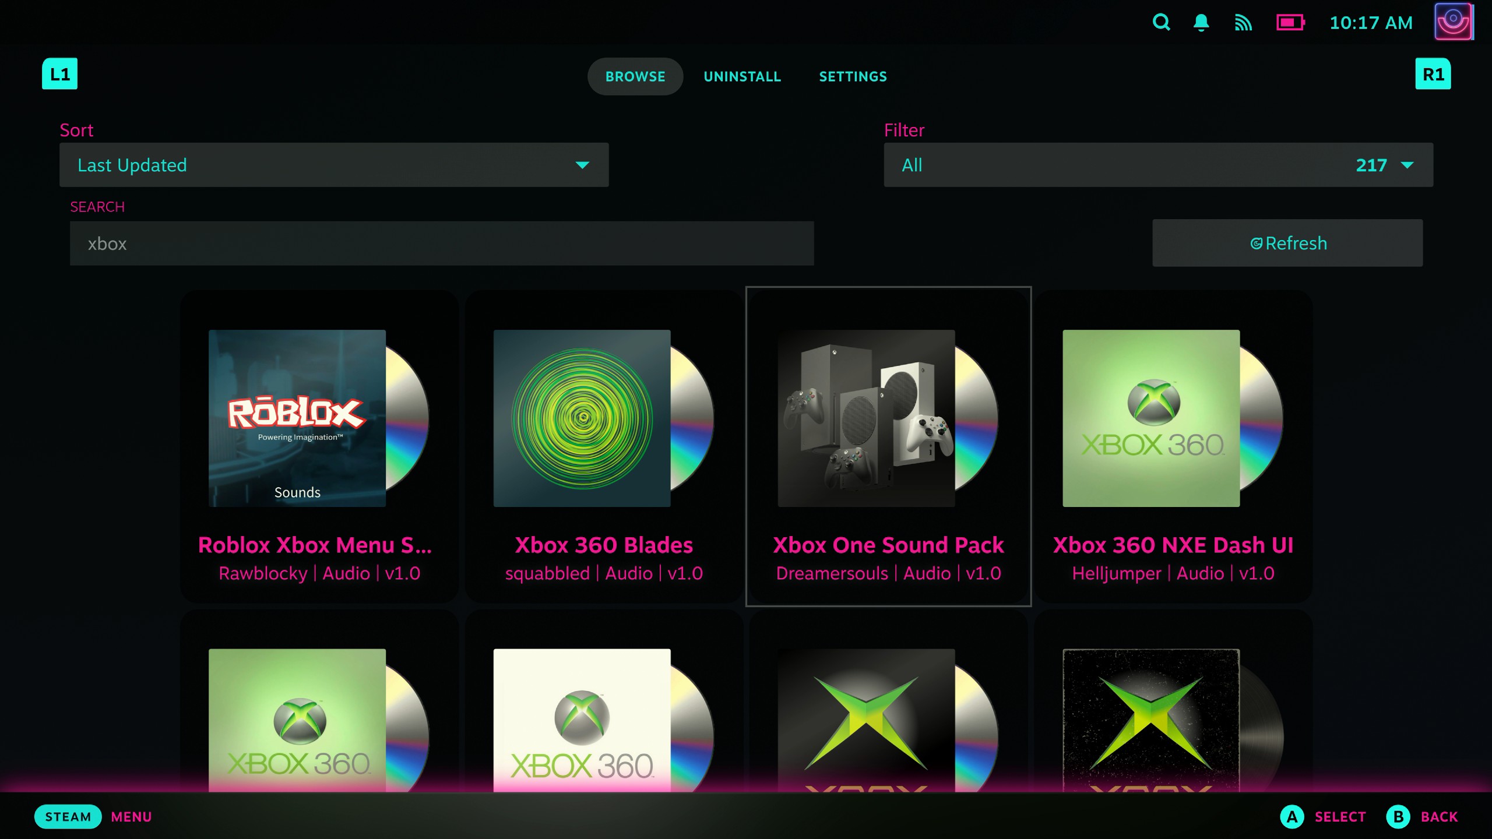Image resolution: width=1492 pixels, height=839 pixels.
Task: Click the R1 controller button icon
Action: (1433, 74)
